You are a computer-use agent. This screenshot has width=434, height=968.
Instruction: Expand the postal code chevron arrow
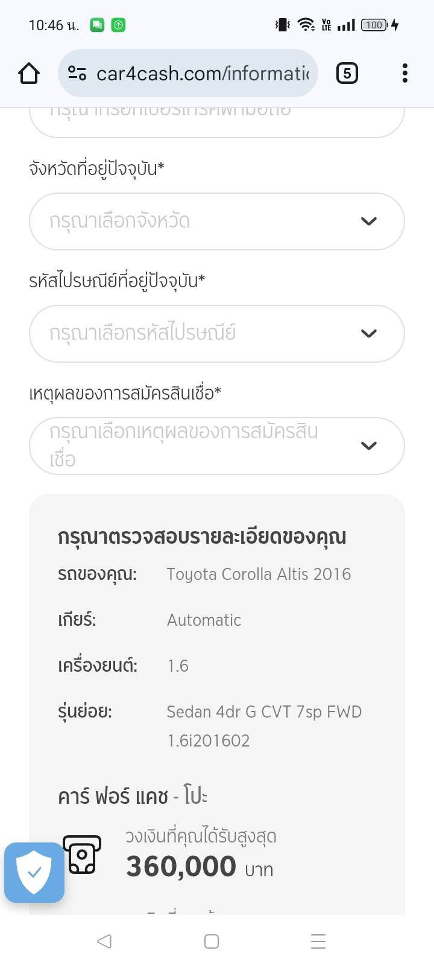pos(368,334)
